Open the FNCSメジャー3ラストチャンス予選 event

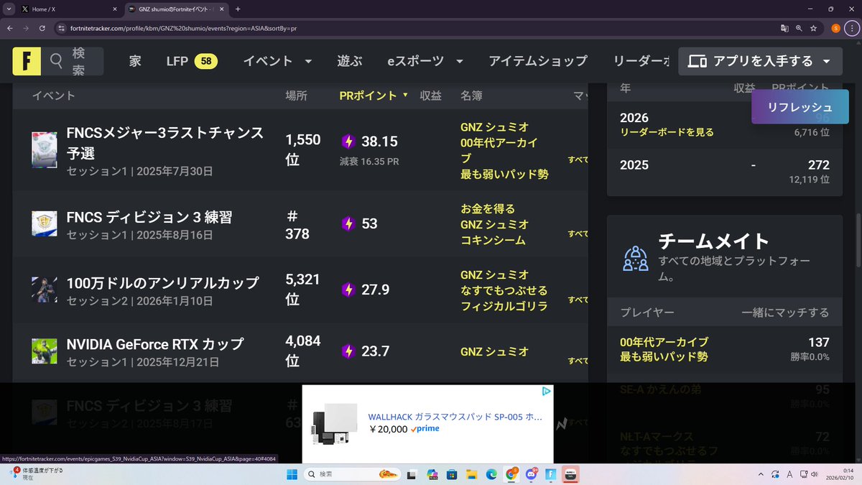coord(164,143)
